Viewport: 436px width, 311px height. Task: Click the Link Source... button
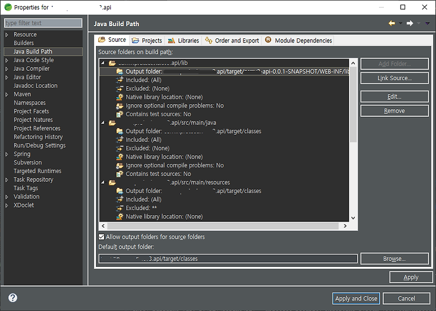[395, 78]
